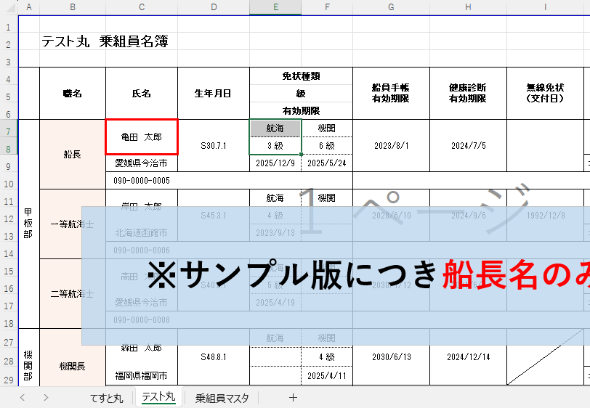
Task: Go to previous sheet with left arrow
Action: point(23,397)
